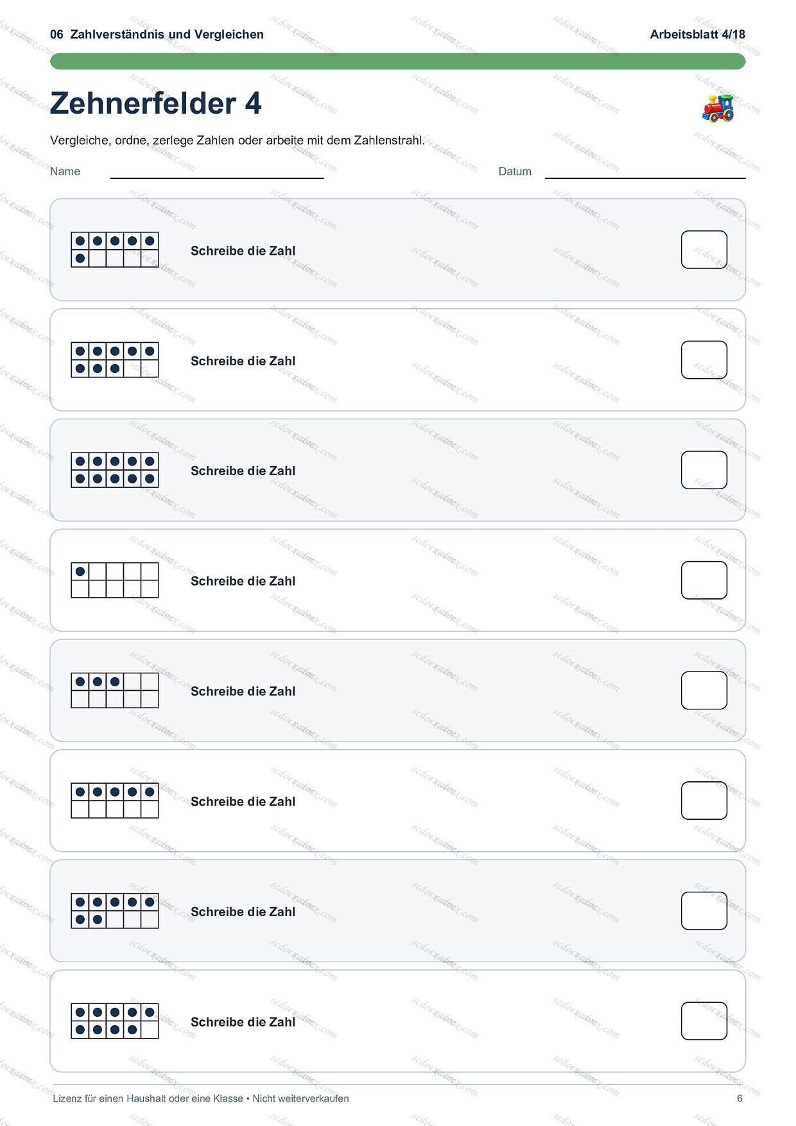The height and width of the screenshot is (1126, 796).
Task: Select the ten-frame showing six dots
Action: (x=115, y=250)
